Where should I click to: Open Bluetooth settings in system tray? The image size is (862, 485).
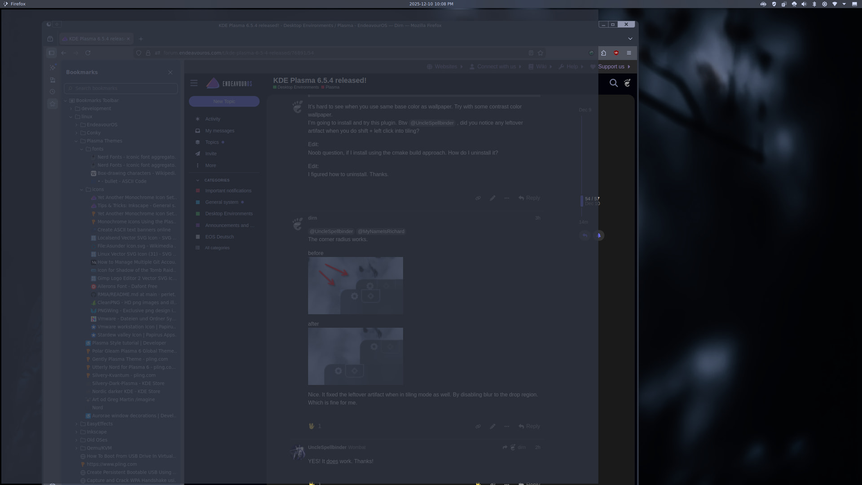point(814,4)
